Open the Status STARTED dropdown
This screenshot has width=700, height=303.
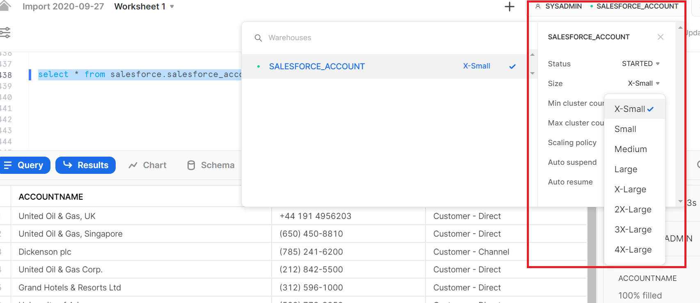tap(641, 64)
